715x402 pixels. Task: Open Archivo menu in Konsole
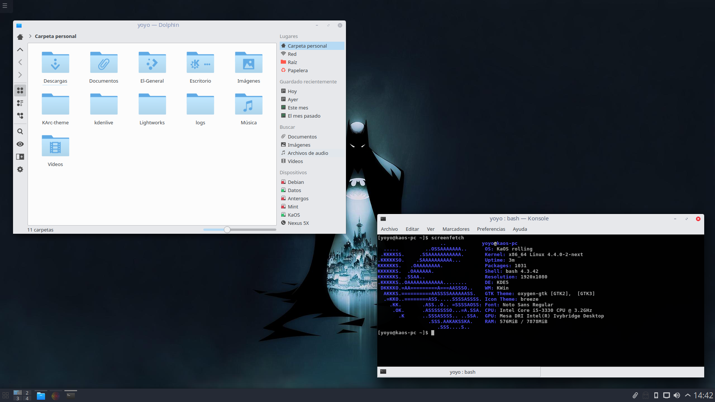tap(389, 229)
